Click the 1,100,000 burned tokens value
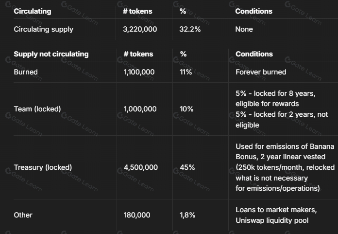 tap(139, 72)
